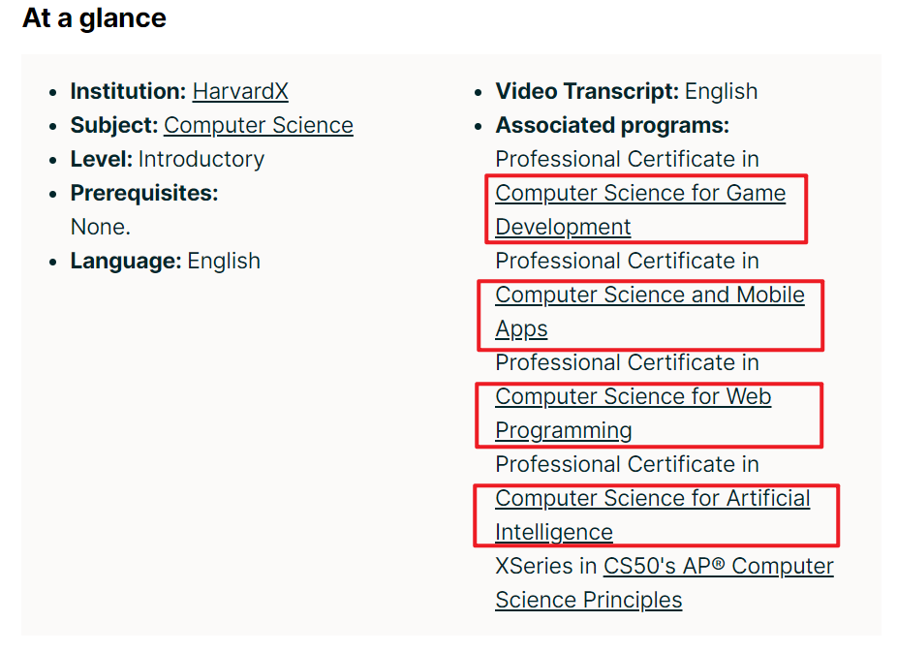Click the 'Subject:' bold label
The width and height of the screenshot is (897, 653).
click(114, 125)
